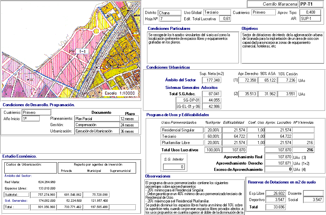
Task: Select the Gestión field showing Compensación
Action: point(97,125)
